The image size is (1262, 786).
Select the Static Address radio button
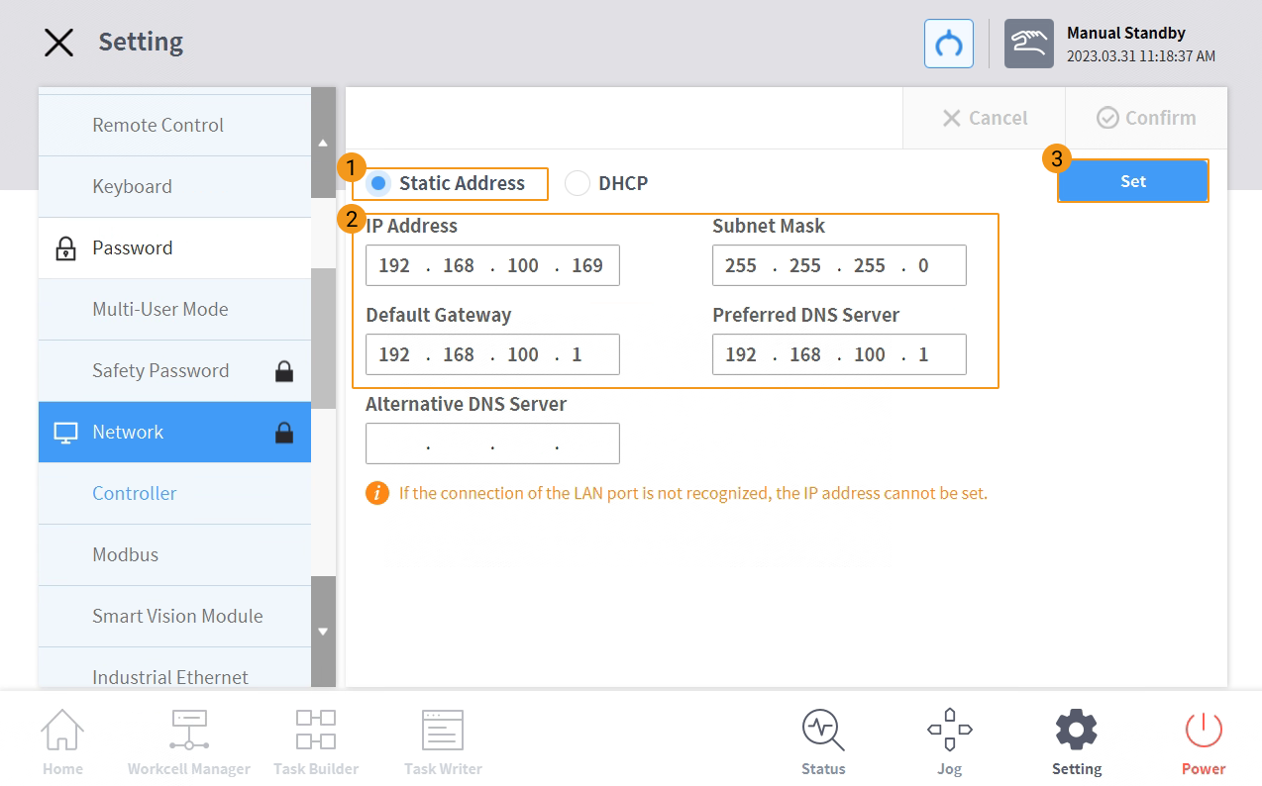[377, 183]
